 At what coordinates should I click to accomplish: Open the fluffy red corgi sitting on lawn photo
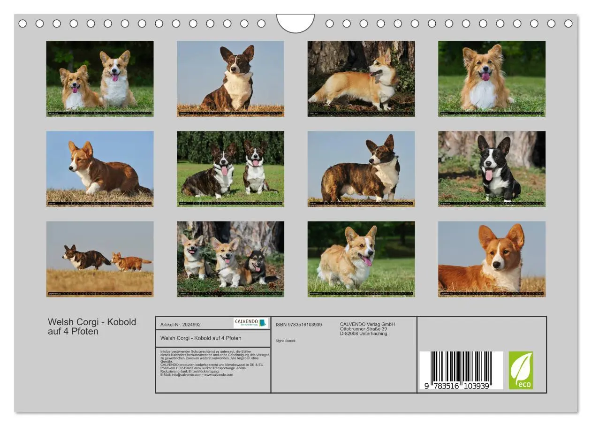[492, 78]
